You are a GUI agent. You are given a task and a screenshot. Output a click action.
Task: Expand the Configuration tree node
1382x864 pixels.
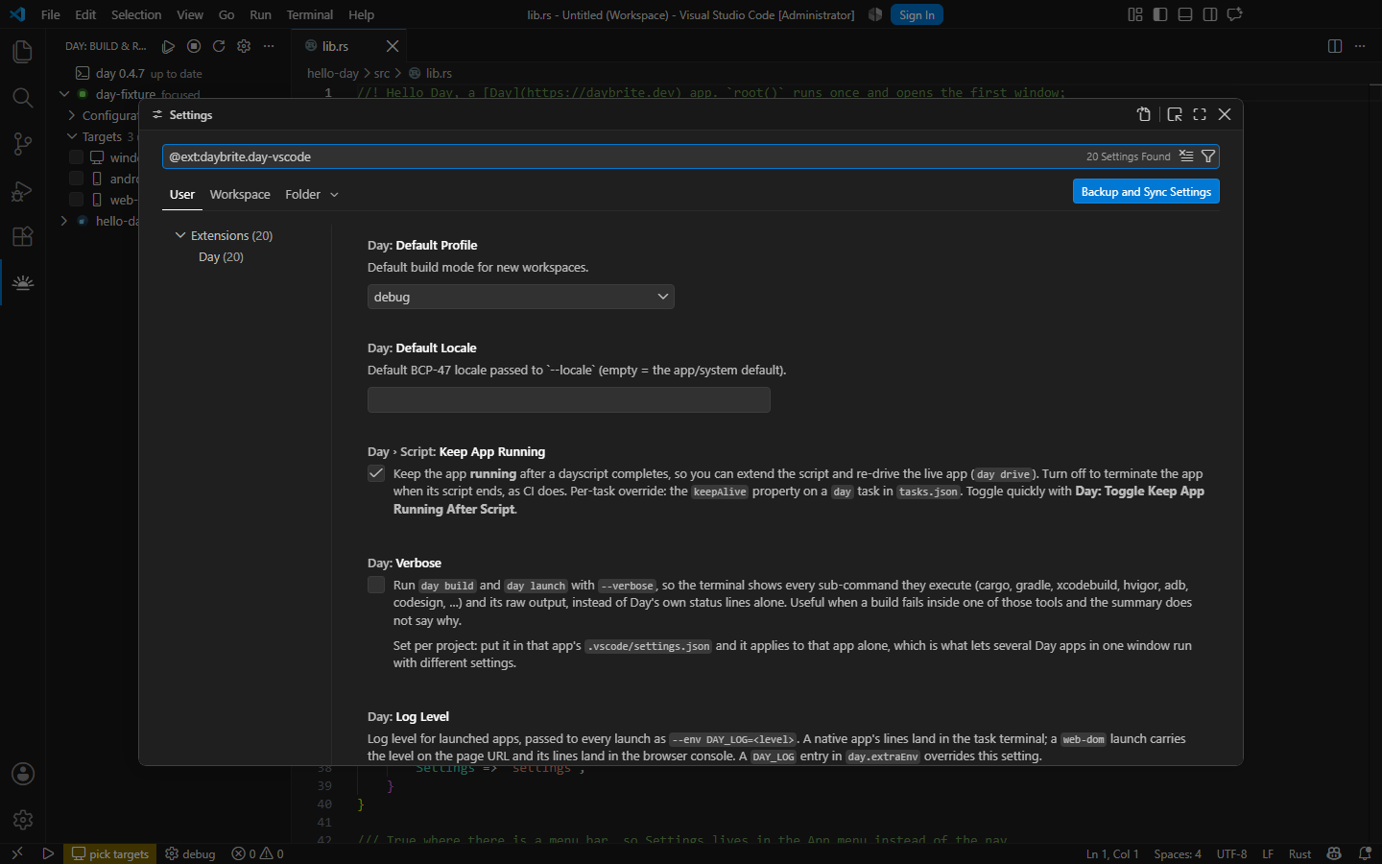(72, 115)
